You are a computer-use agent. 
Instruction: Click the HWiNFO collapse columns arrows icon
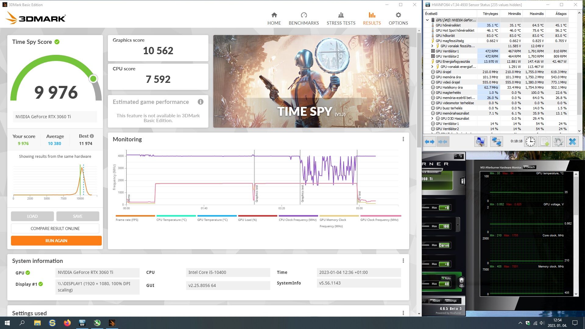(443, 142)
